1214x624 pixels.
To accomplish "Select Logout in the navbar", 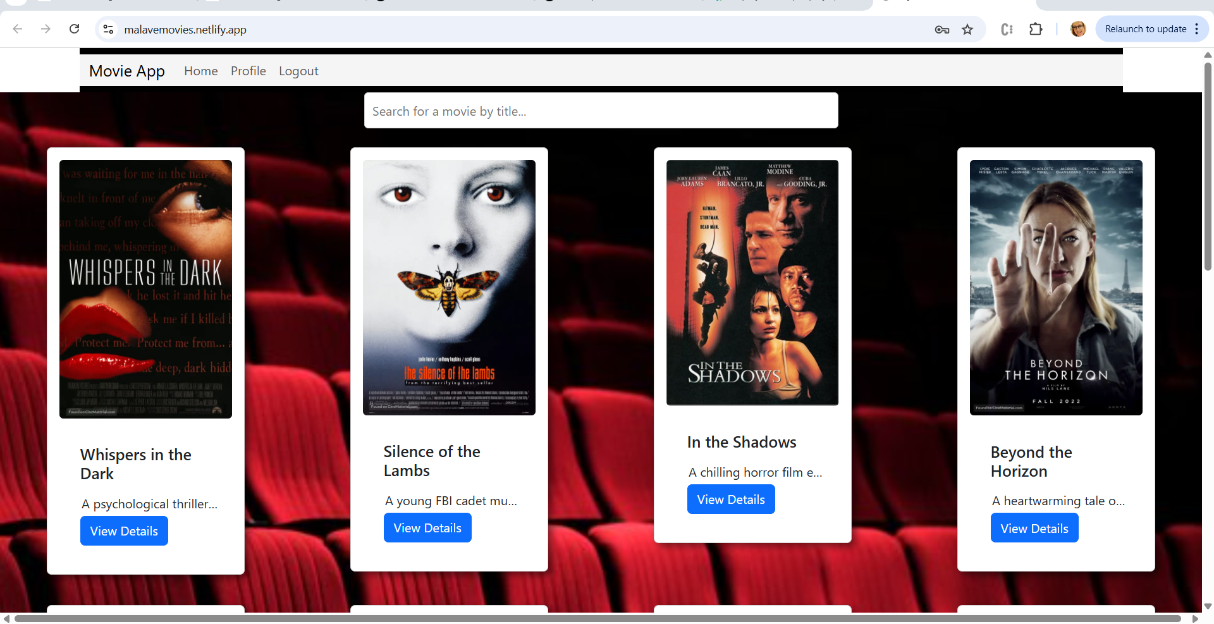I will pos(298,71).
